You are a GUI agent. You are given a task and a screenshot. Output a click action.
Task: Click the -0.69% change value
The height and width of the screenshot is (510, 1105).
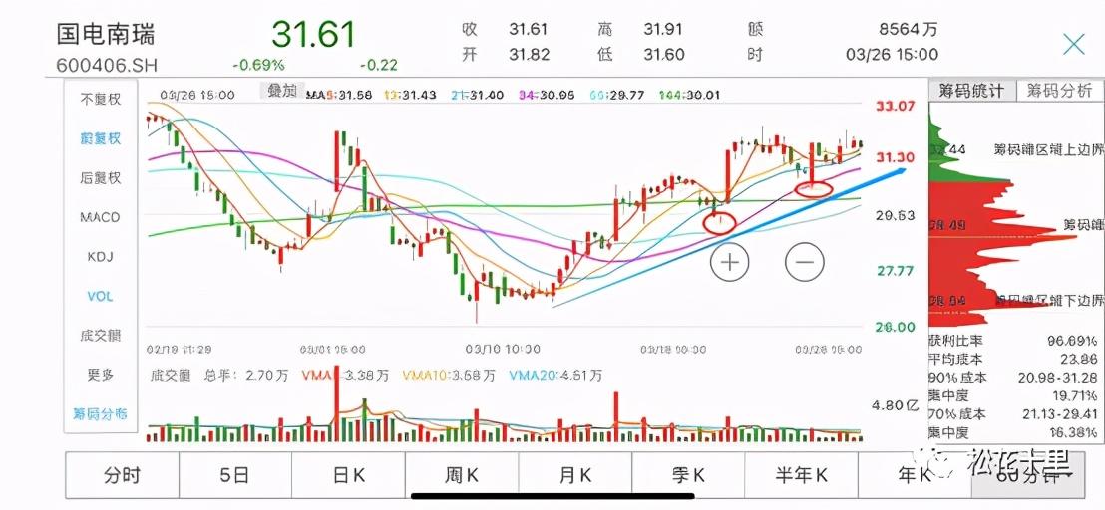258,66
